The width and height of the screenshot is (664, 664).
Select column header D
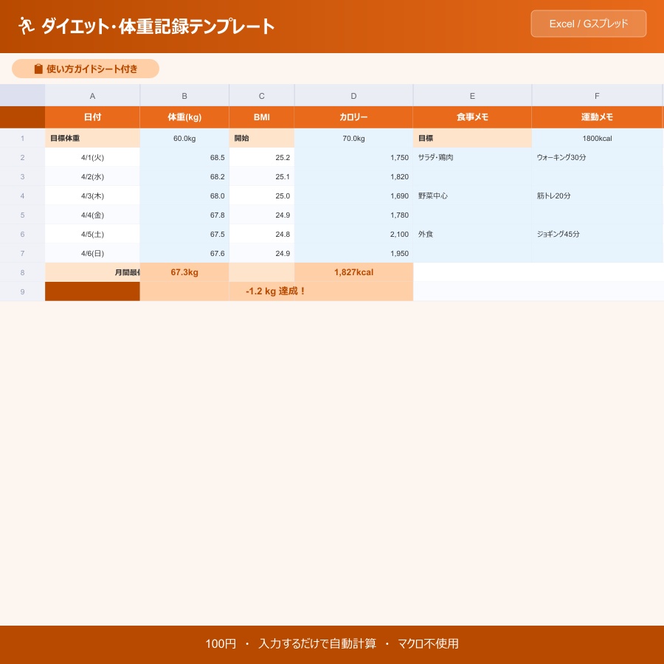click(x=353, y=95)
